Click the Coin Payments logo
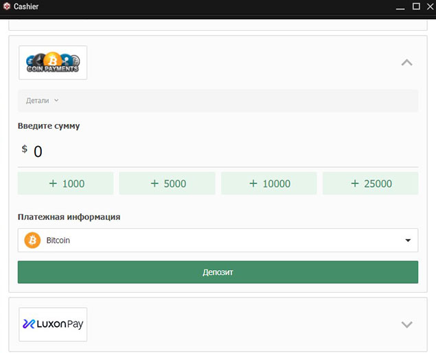This screenshot has width=436, height=353. pyautogui.click(x=53, y=62)
